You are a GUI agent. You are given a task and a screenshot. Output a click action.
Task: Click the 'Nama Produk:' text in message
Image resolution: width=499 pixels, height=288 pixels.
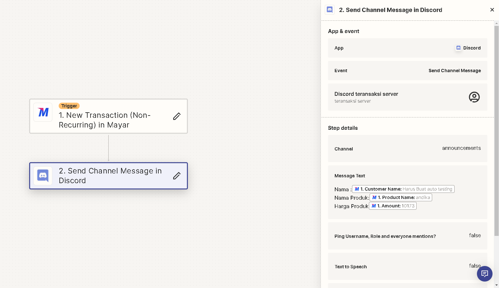[x=352, y=198]
